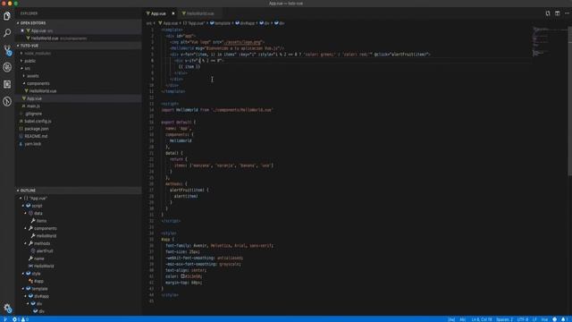Viewport: 572px width, 322px height.
Task: Change encoding via UTF-8 in the status bar
Action: coord(523,319)
